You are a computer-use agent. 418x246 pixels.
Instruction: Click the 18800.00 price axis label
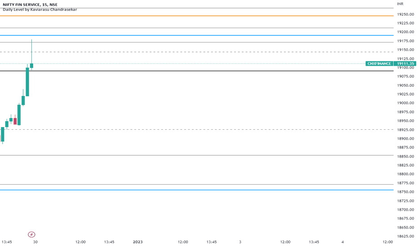click(x=405, y=174)
